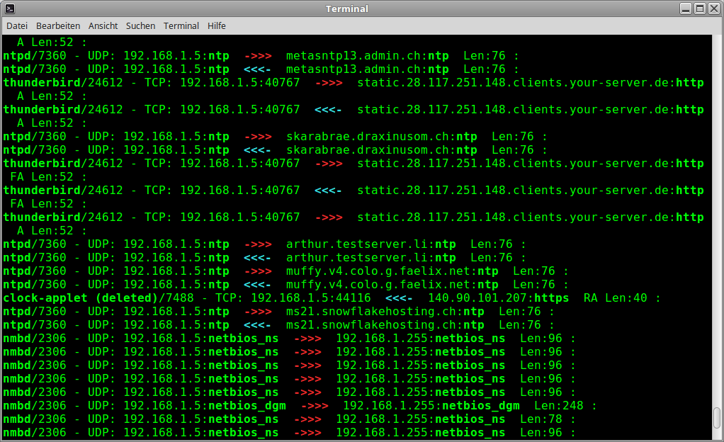
Task: Open the Datei menu
Action: pos(16,25)
